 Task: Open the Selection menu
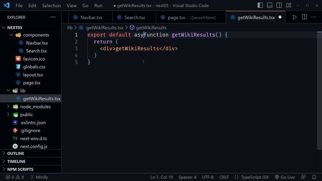(51, 6)
